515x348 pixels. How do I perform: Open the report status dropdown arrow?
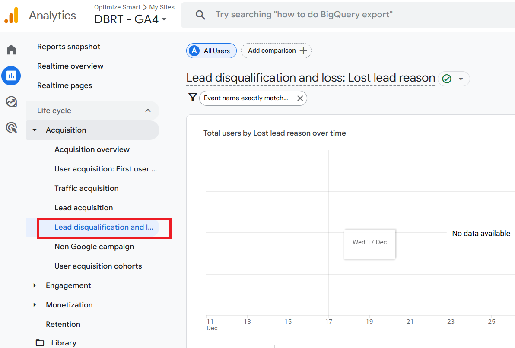point(461,79)
